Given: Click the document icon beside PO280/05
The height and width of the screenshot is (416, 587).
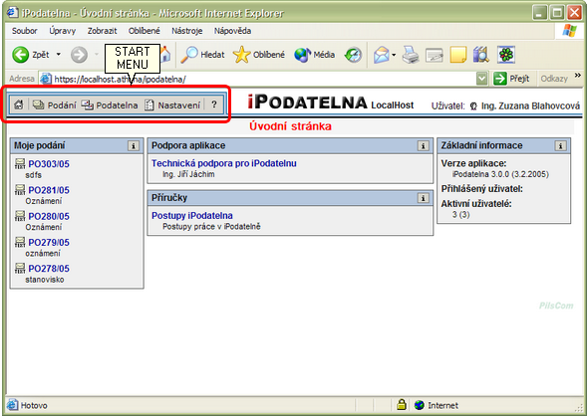Looking at the screenshot, I should coord(20,216).
